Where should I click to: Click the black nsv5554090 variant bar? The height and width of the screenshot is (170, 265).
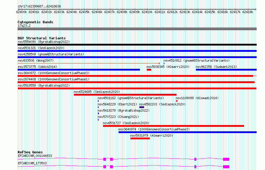coord(137,45)
